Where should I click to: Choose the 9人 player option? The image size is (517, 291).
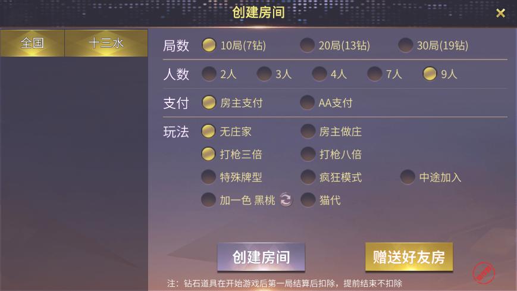430,74
